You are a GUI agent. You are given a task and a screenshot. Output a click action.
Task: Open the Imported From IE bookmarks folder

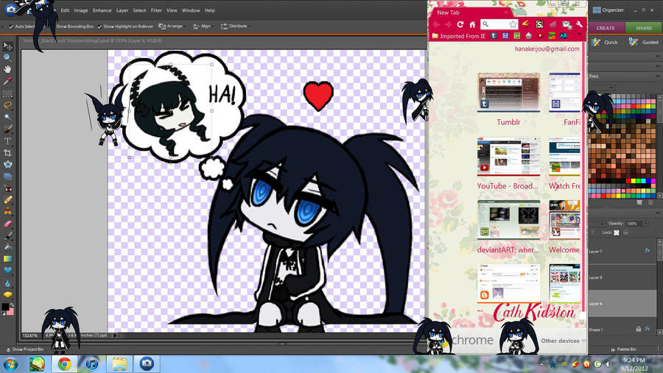click(459, 36)
